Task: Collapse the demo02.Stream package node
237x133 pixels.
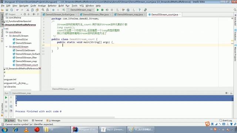Action: 7,47
